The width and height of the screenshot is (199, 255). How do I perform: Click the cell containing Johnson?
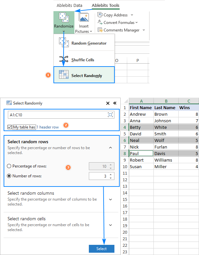coord(166,121)
